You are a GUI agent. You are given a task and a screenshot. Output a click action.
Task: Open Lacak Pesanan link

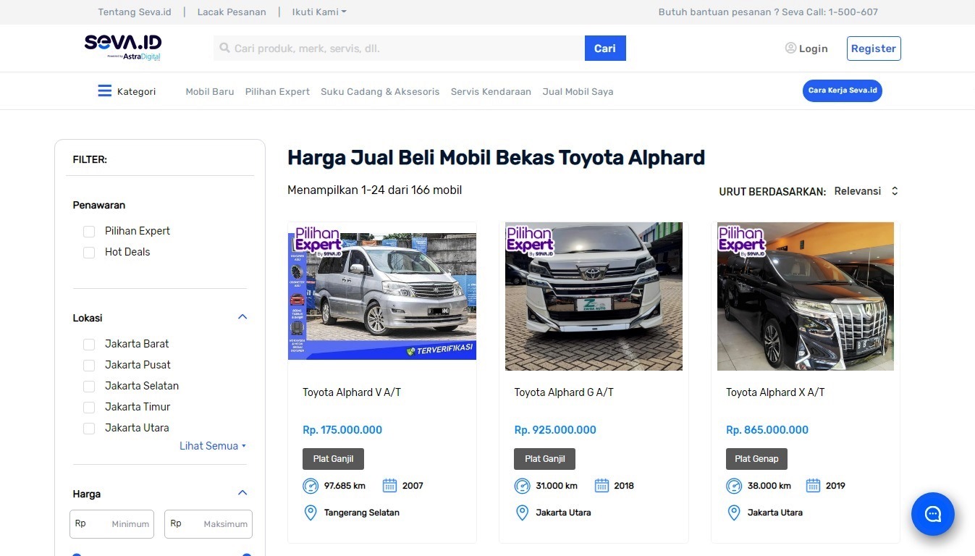point(232,12)
